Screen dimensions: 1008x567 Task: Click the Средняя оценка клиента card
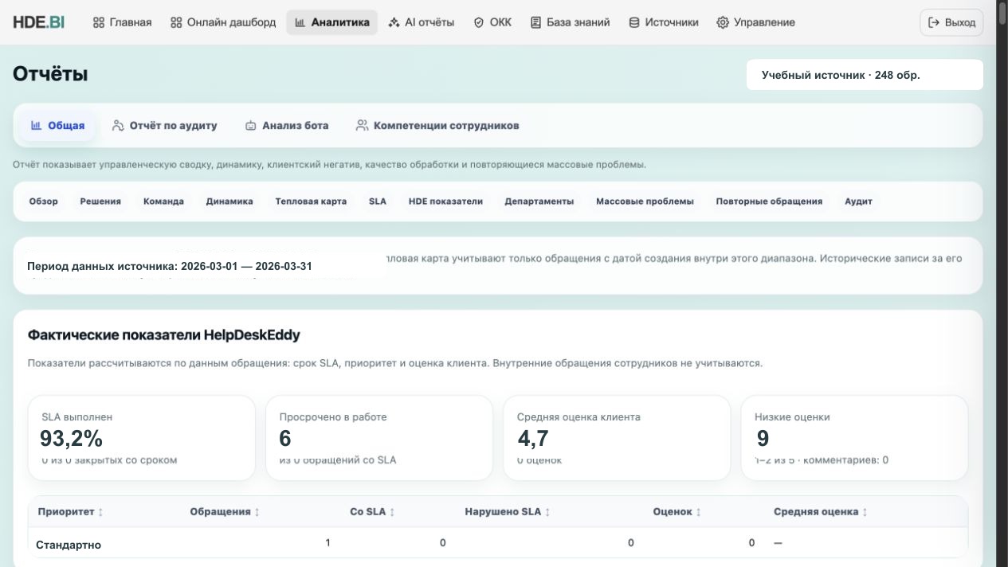pos(617,438)
